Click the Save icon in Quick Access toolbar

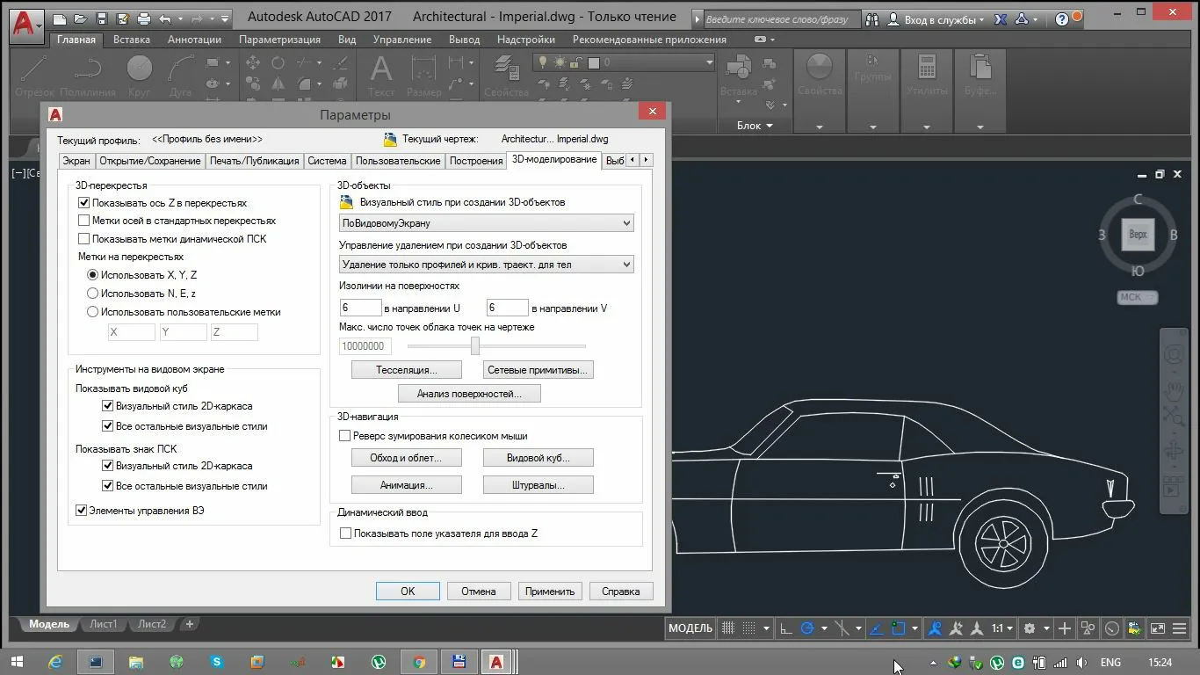[102, 18]
